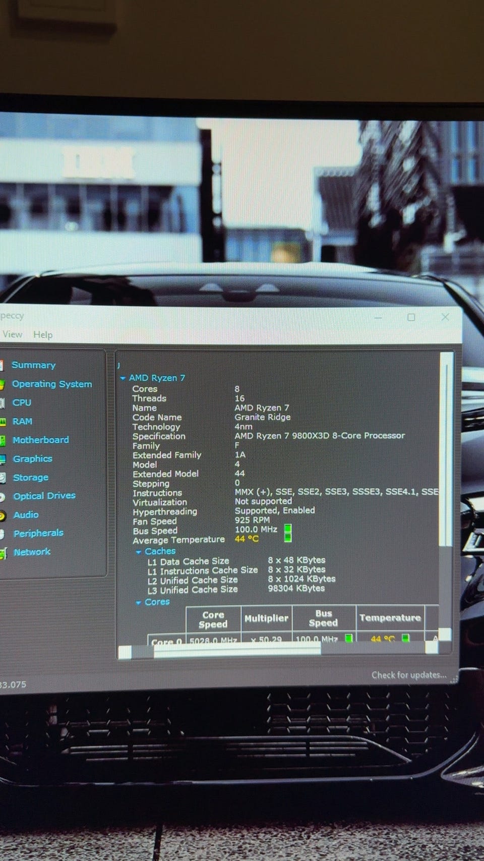
Task: Click the L3 Unified Cache Size row
Action: click(x=236, y=589)
